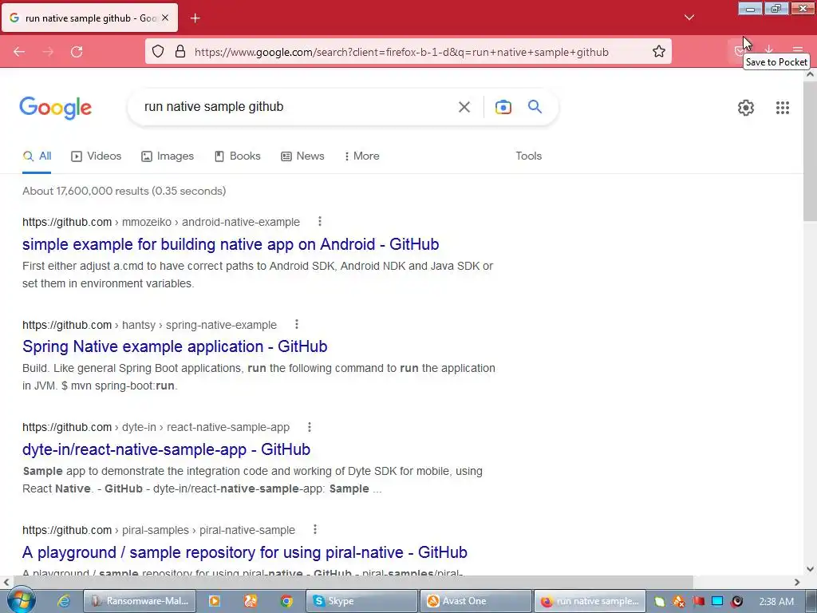
Task: Switch to Ransomware-Mal... taskbar window
Action: [140, 601]
